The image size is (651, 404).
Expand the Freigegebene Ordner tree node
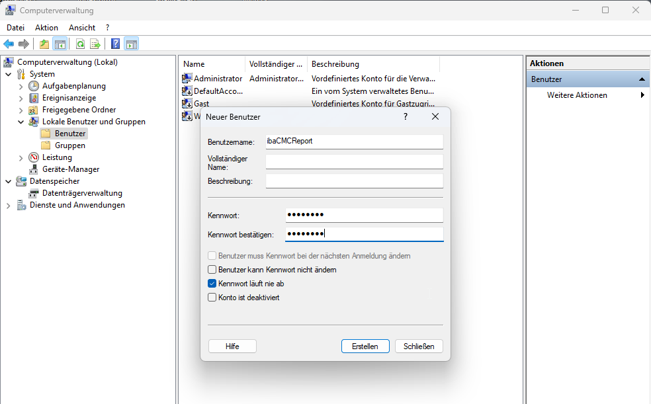[21, 110]
